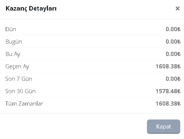The image size is (184, 139).
Task: Select the Son 30 Gün label
Action: (x=20, y=91)
